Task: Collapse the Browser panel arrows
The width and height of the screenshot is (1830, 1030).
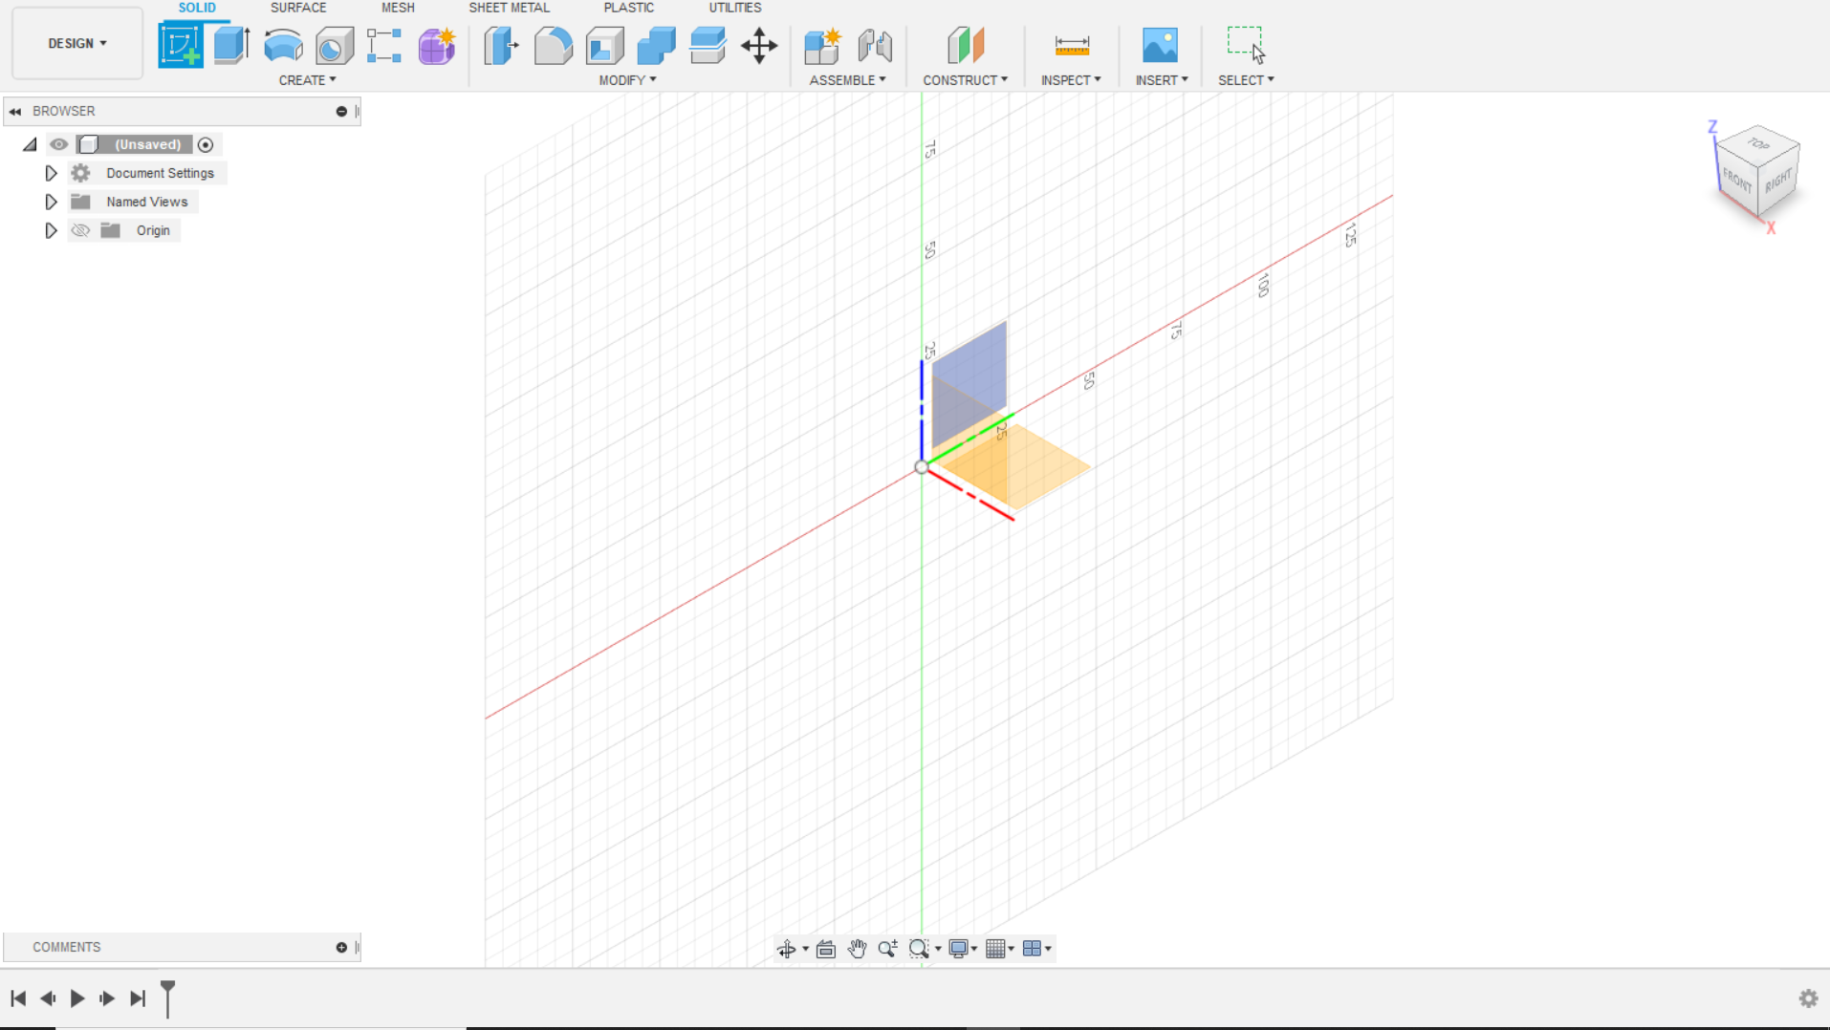Action: point(15,112)
